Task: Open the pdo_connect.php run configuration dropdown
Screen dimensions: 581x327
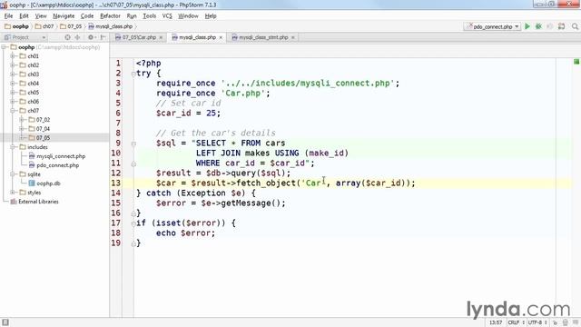Action: tap(492, 26)
